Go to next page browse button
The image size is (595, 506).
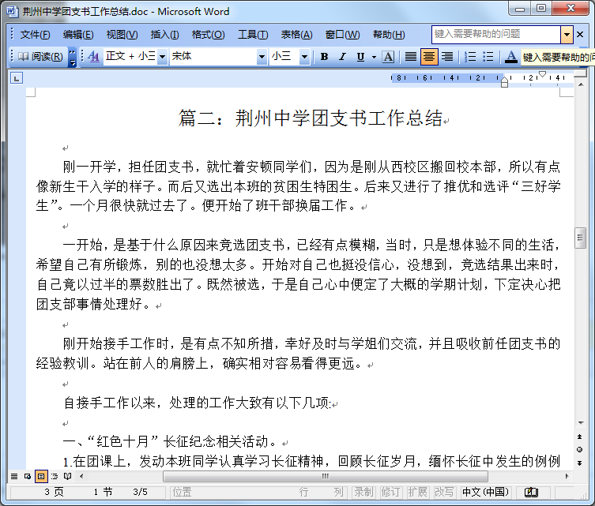[580, 463]
